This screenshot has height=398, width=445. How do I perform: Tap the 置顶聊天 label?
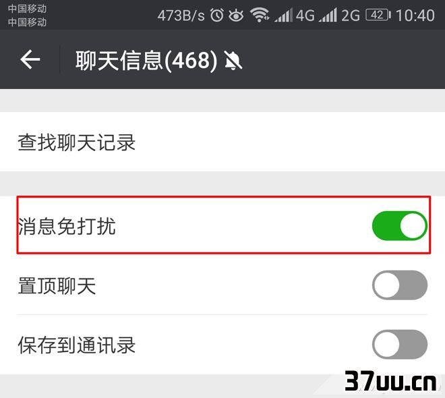[x=57, y=285]
